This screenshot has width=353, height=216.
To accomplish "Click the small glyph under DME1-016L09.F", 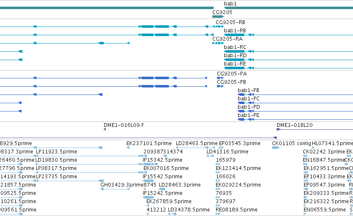I will pos(105,129).
